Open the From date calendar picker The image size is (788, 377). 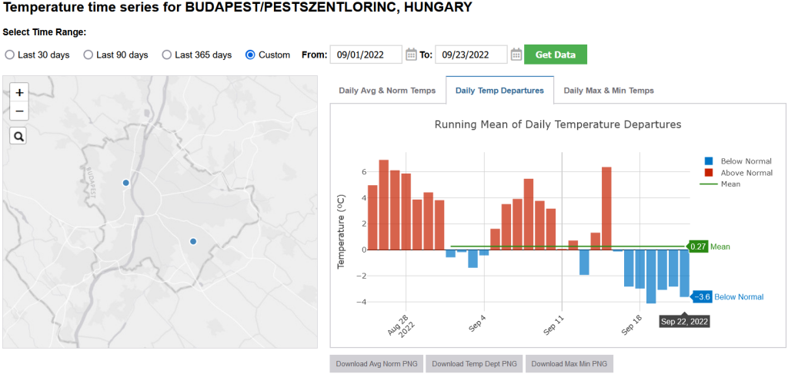pyautogui.click(x=411, y=55)
